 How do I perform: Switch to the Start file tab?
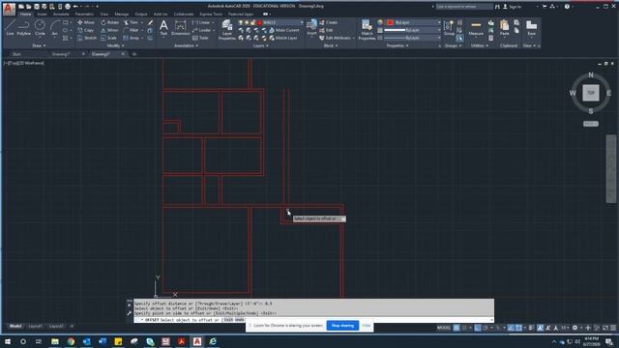(x=16, y=54)
